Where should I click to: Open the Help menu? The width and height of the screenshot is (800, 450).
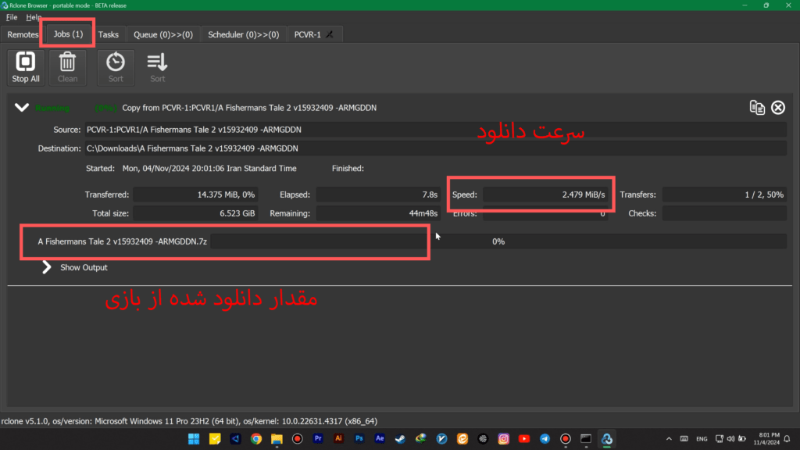pyautogui.click(x=34, y=17)
